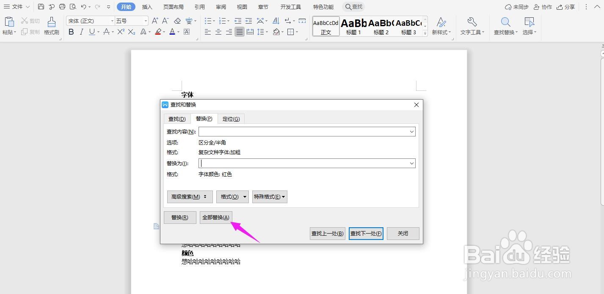Expand the 查找内容 history dropdown arrow
Viewport: 604px width, 294px height.
click(x=411, y=132)
